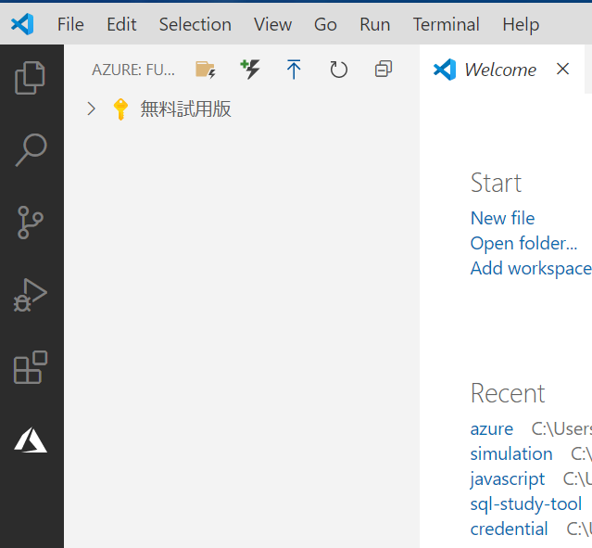The height and width of the screenshot is (548, 592).
Task: Click the Start heading on Welcome page
Action: (x=496, y=183)
